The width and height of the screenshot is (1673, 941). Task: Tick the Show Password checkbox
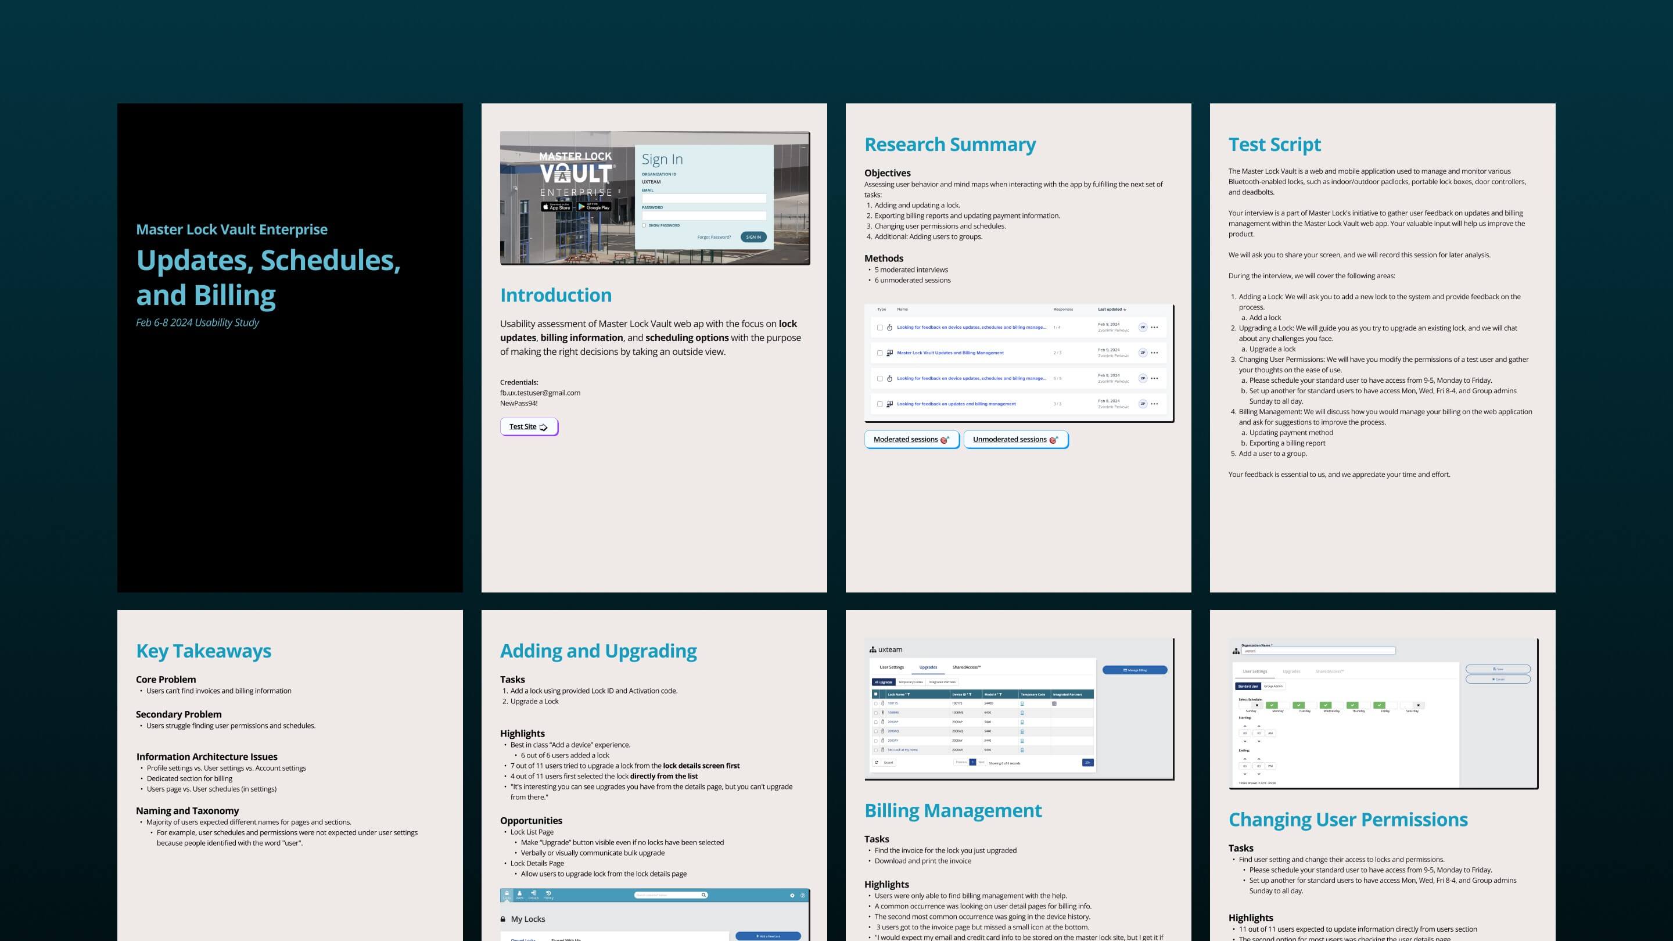(644, 225)
